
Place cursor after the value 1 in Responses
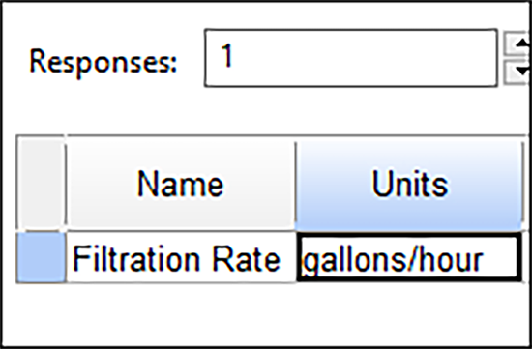click(x=238, y=56)
